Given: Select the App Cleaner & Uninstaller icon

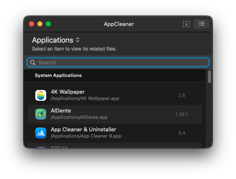Looking at the screenshot, I should (41, 133).
